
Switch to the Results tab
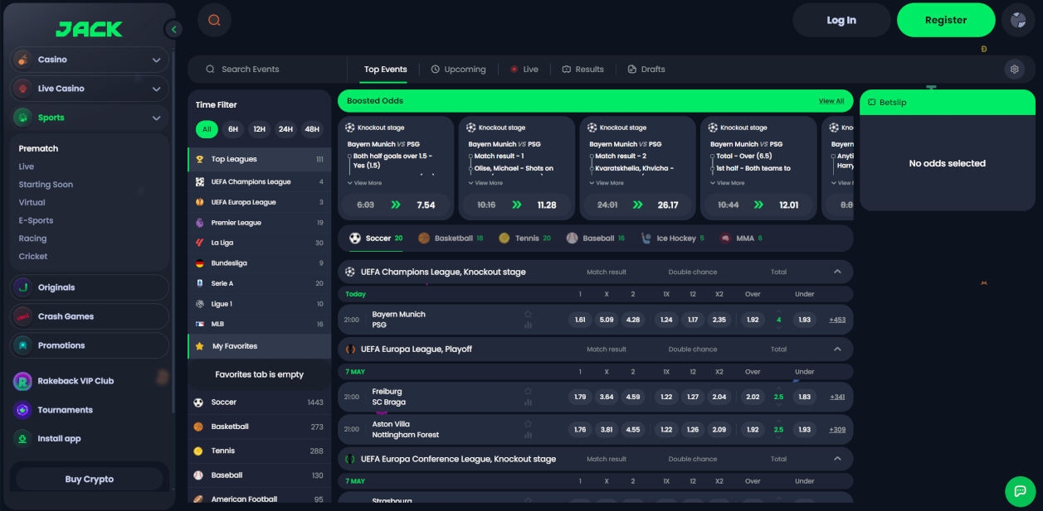point(583,70)
